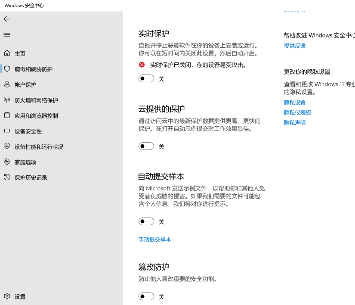Click the 主页 home icon
The image size is (355, 305).
[x=7, y=53]
